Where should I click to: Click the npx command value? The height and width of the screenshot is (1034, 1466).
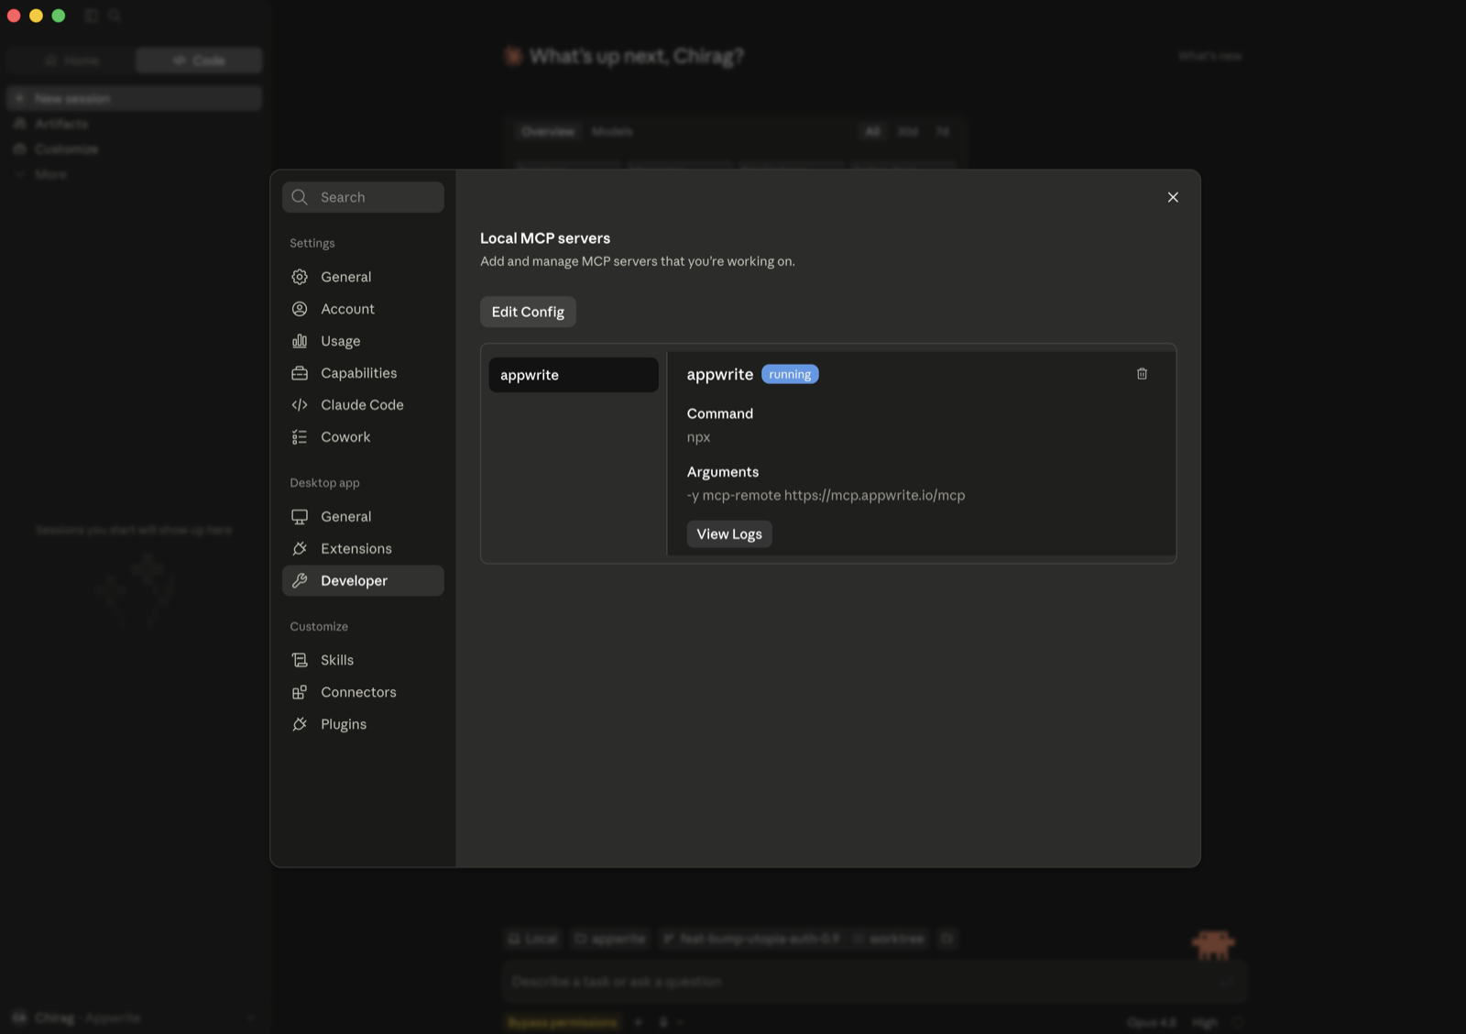(x=699, y=437)
